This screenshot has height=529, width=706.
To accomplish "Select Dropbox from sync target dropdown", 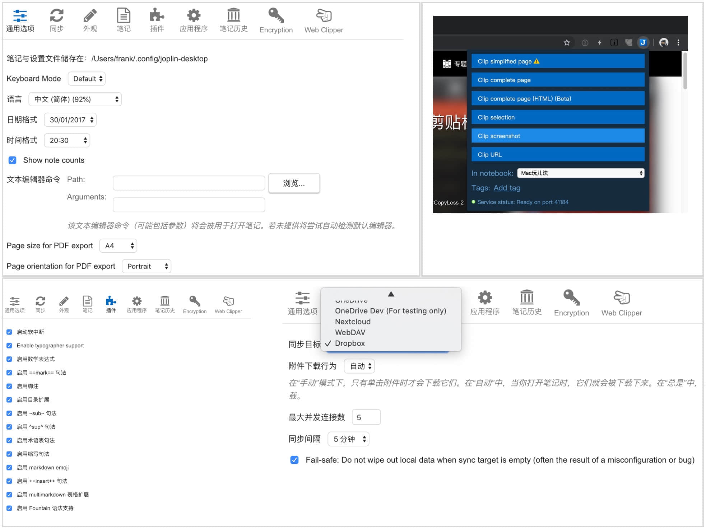I will (351, 343).
